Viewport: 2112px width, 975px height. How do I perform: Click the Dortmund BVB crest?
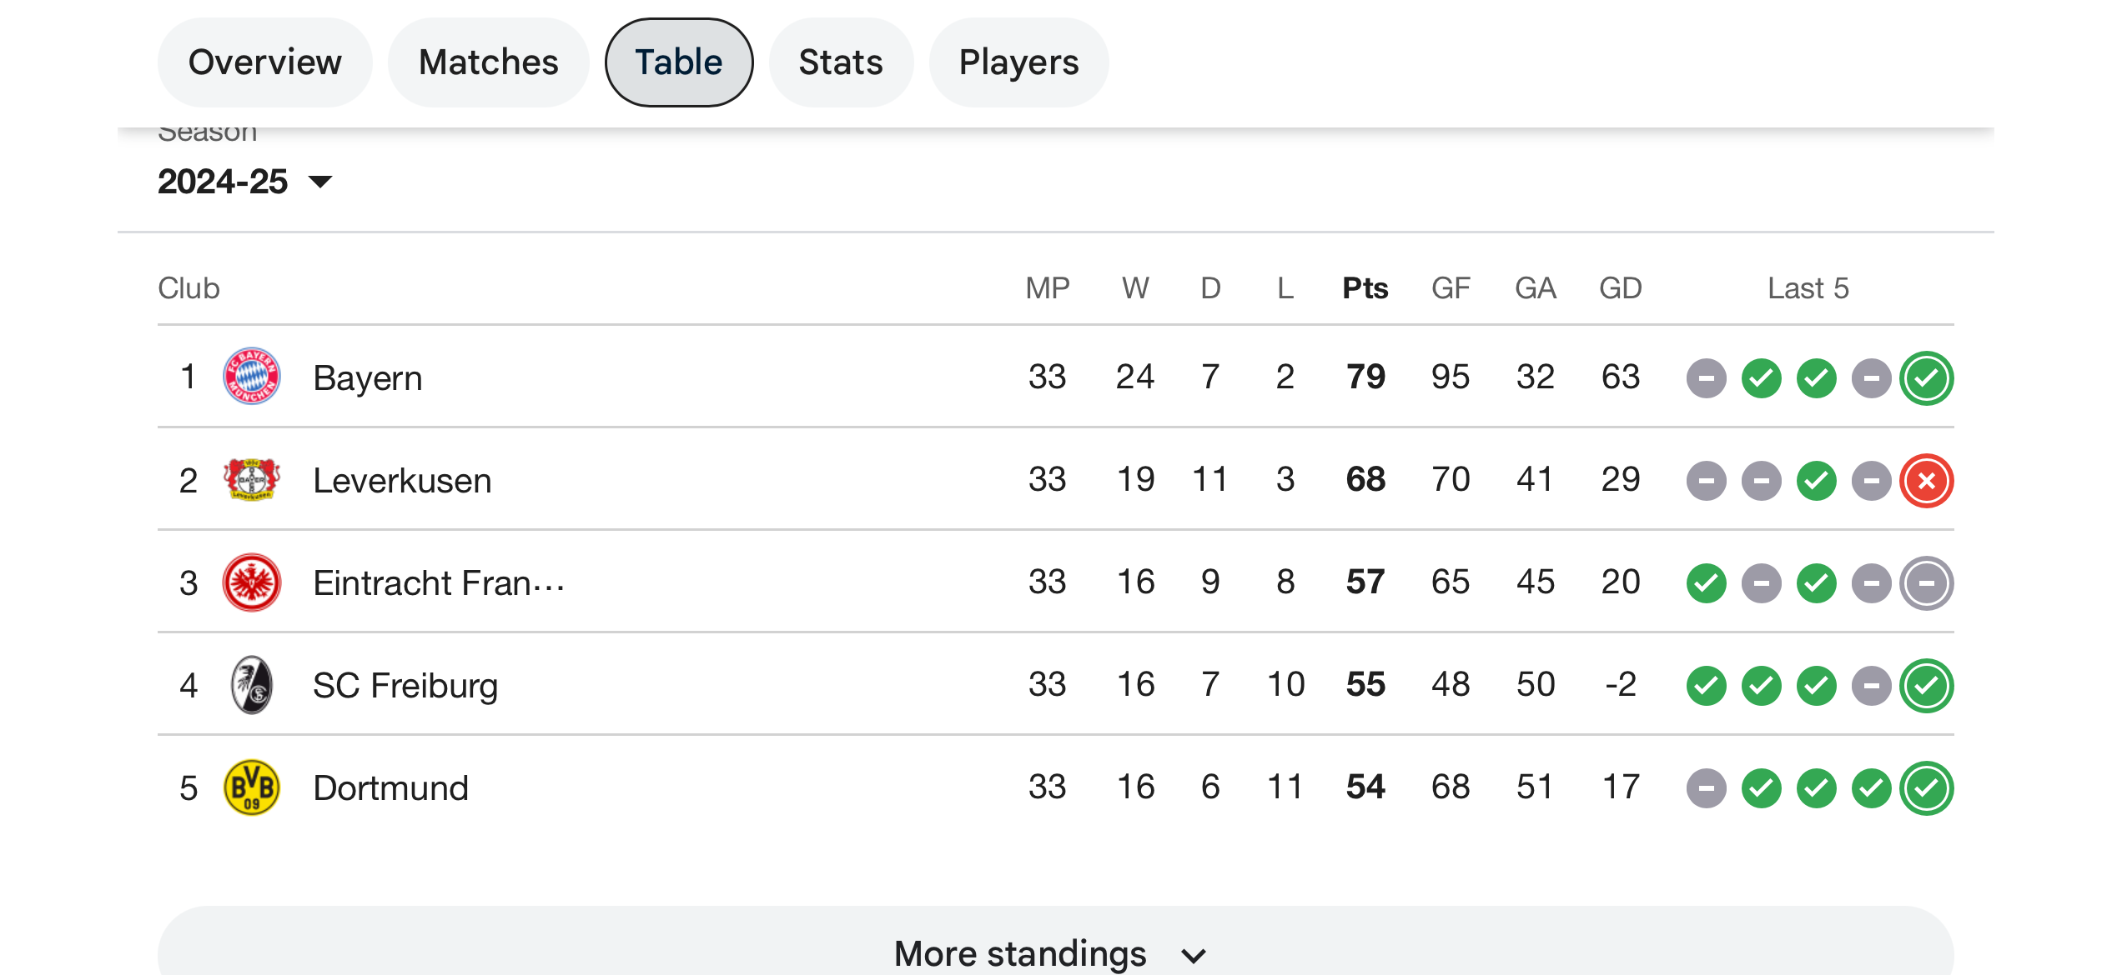[251, 787]
